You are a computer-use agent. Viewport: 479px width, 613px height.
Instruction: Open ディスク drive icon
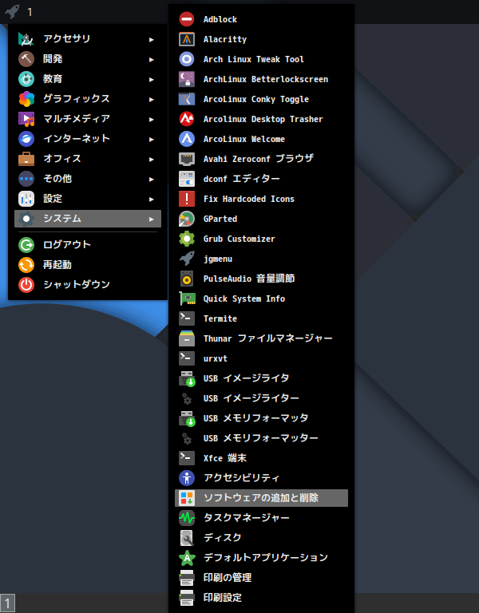tap(187, 537)
